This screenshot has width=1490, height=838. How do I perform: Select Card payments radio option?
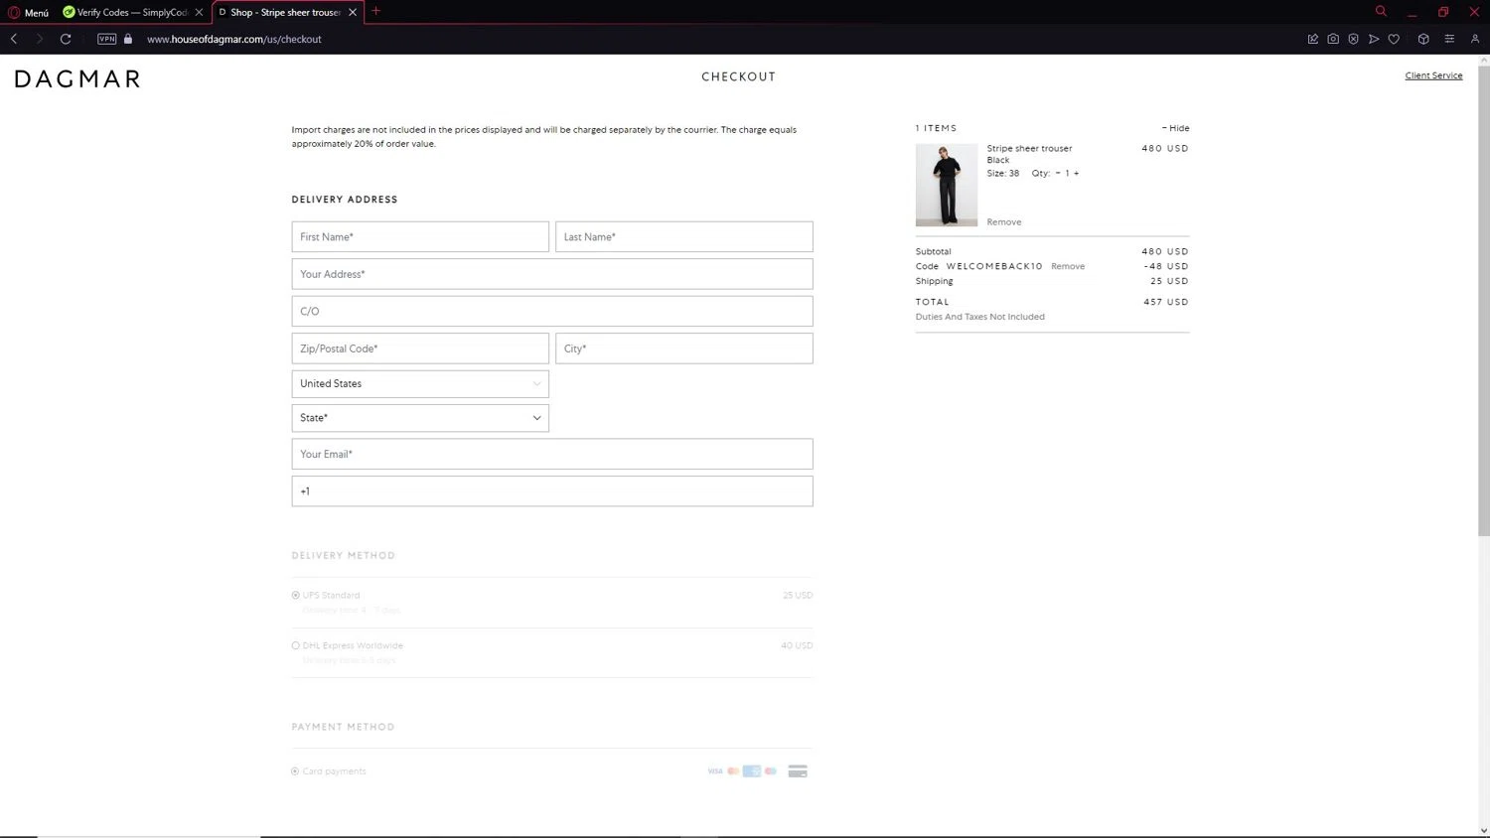click(x=295, y=771)
